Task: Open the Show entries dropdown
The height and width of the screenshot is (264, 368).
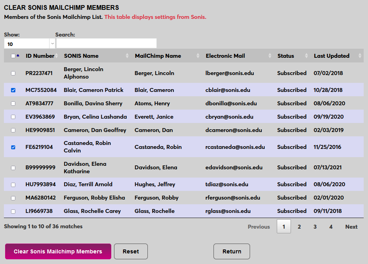Action: (29, 44)
